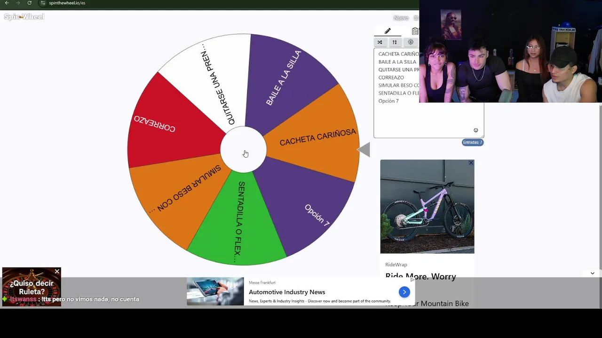Sort entries with the sort icon
Screen dimensions: 602x338
click(x=395, y=42)
